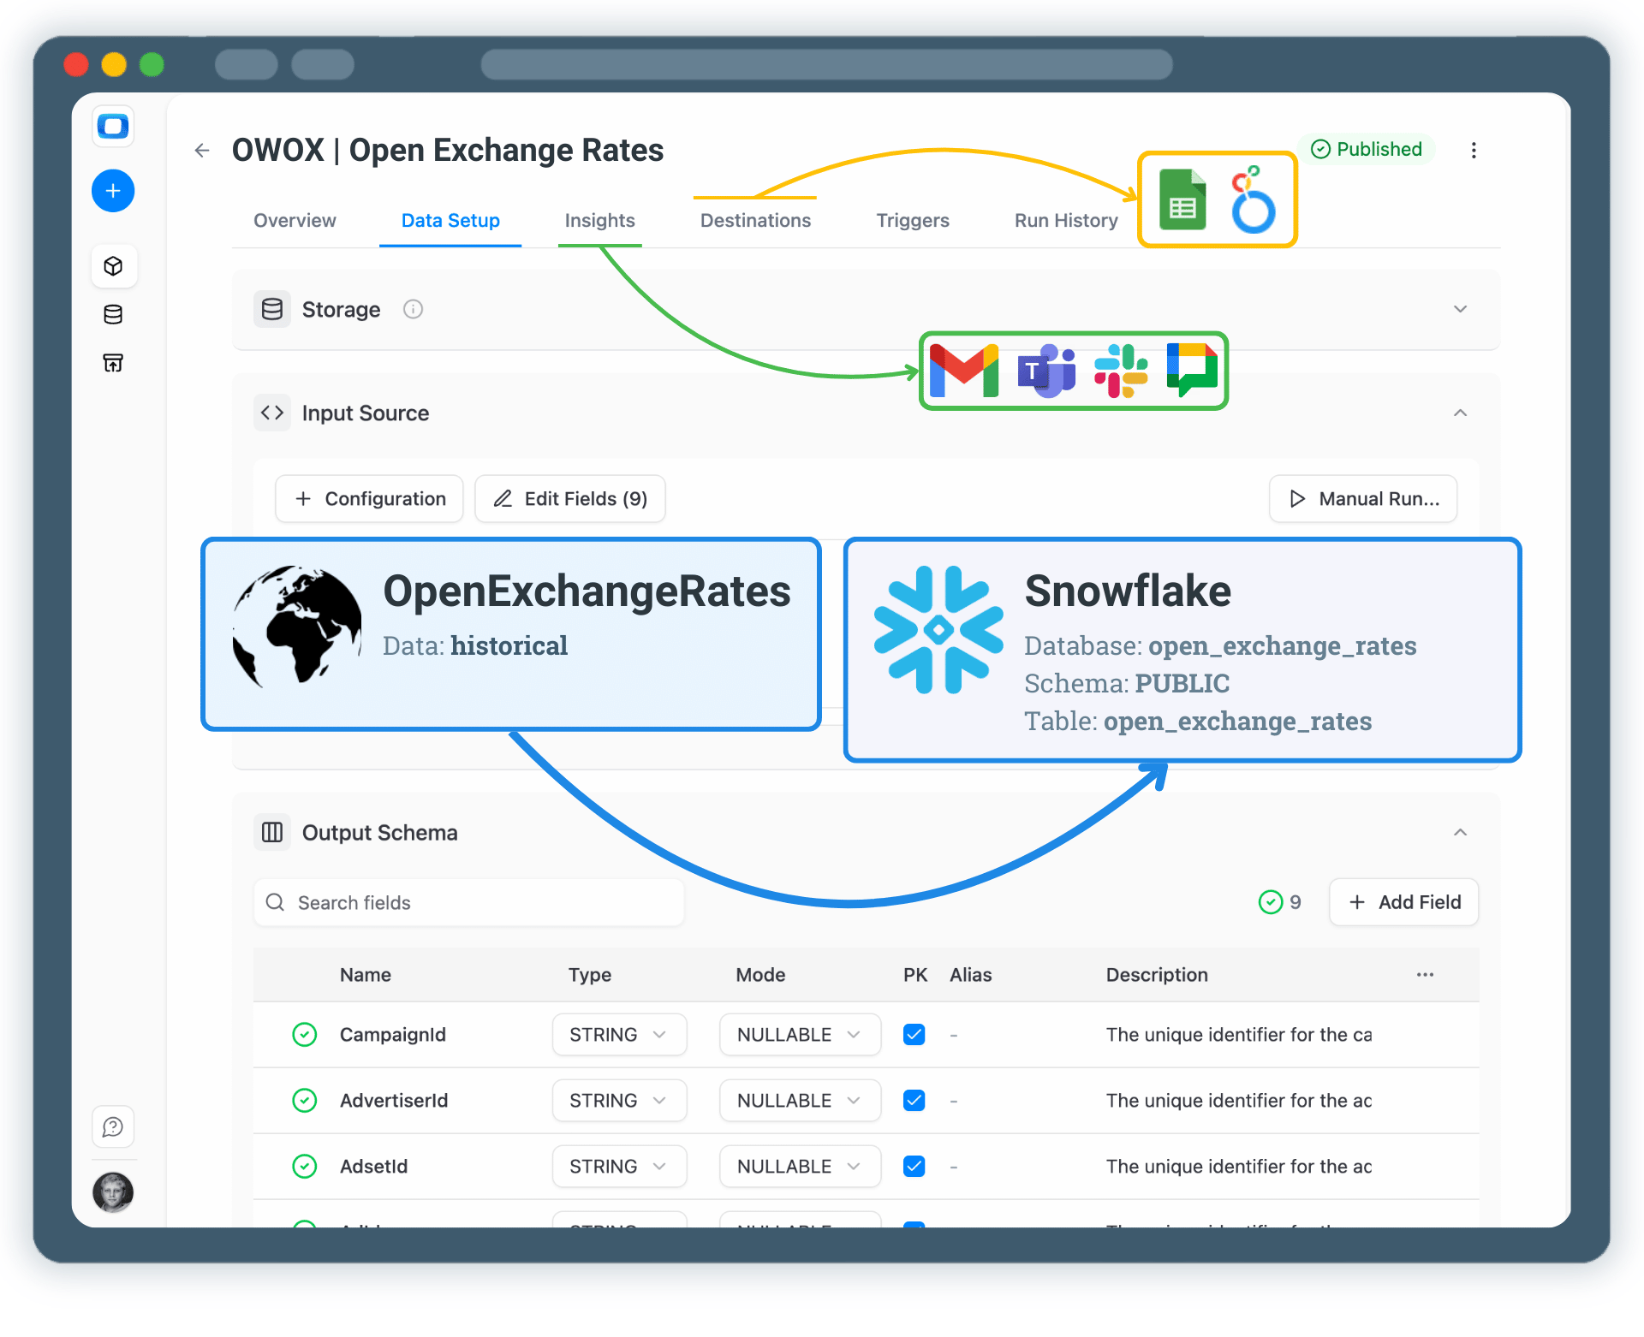Open the Google Sheets export icon

click(1182, 199)
